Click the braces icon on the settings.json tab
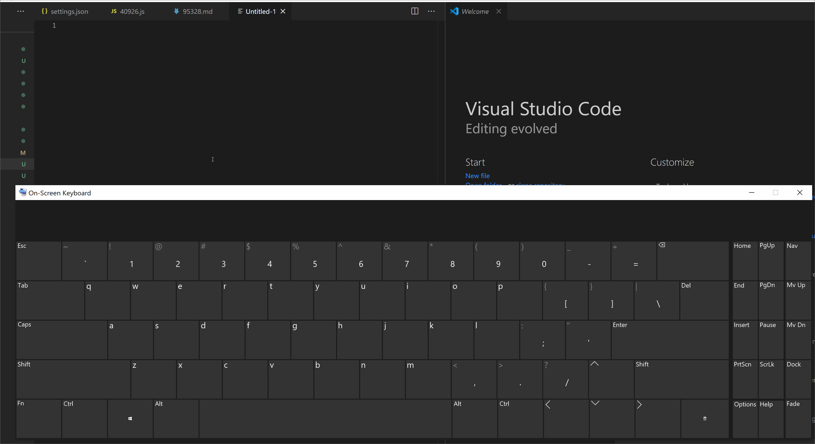The height and width of the screenshot is (444, 815). click(x=45, y=11)
